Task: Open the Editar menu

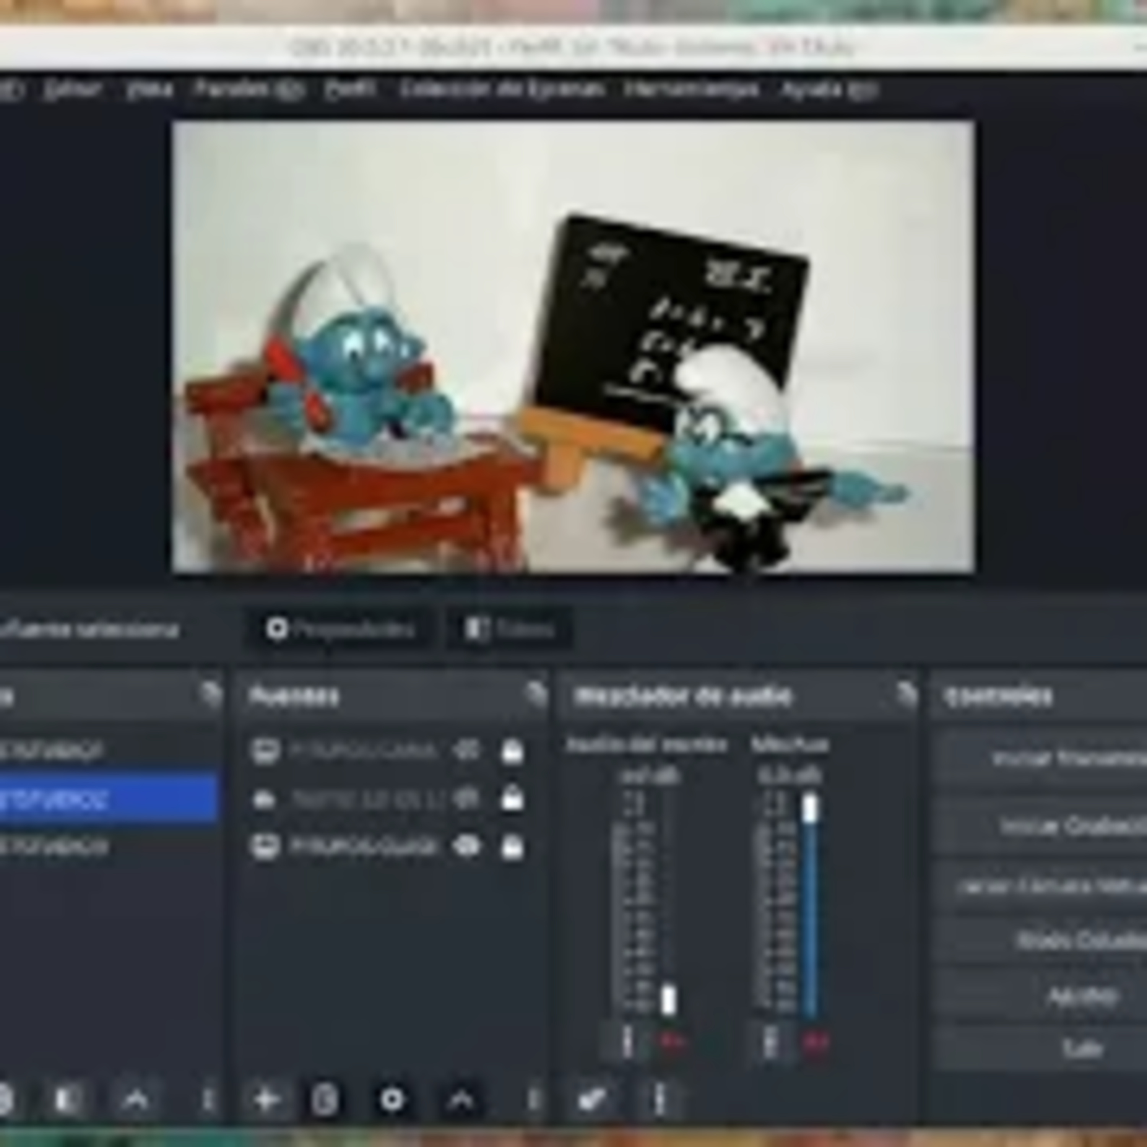Action: [73, 89]
